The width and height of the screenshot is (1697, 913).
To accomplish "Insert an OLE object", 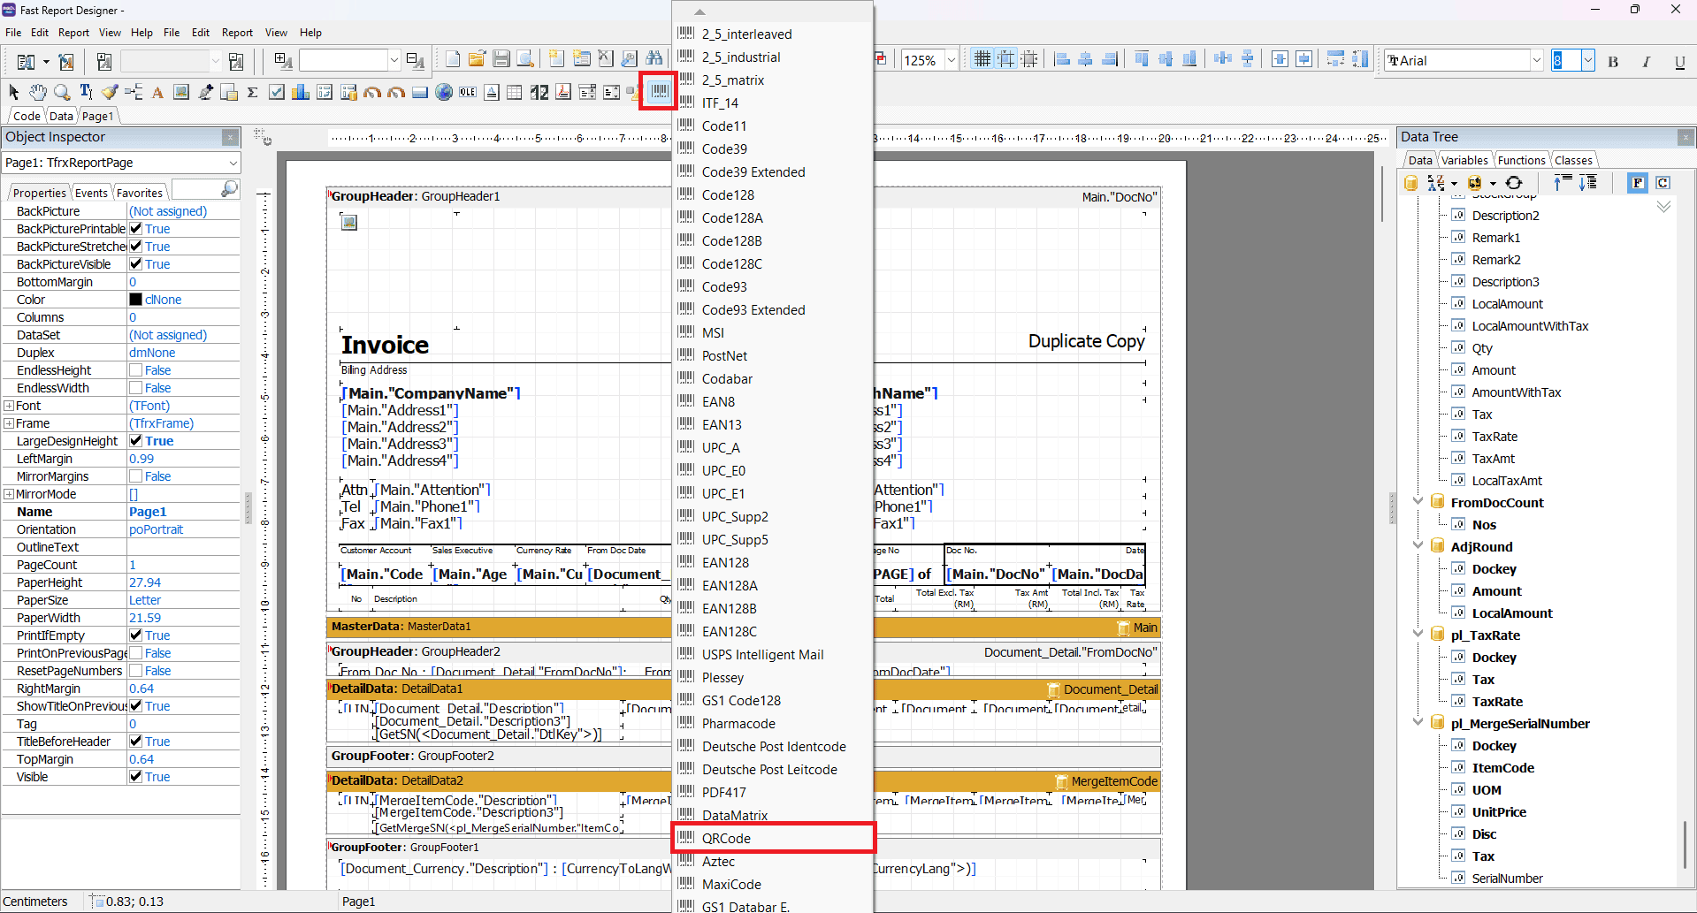I will click(468, 92).
